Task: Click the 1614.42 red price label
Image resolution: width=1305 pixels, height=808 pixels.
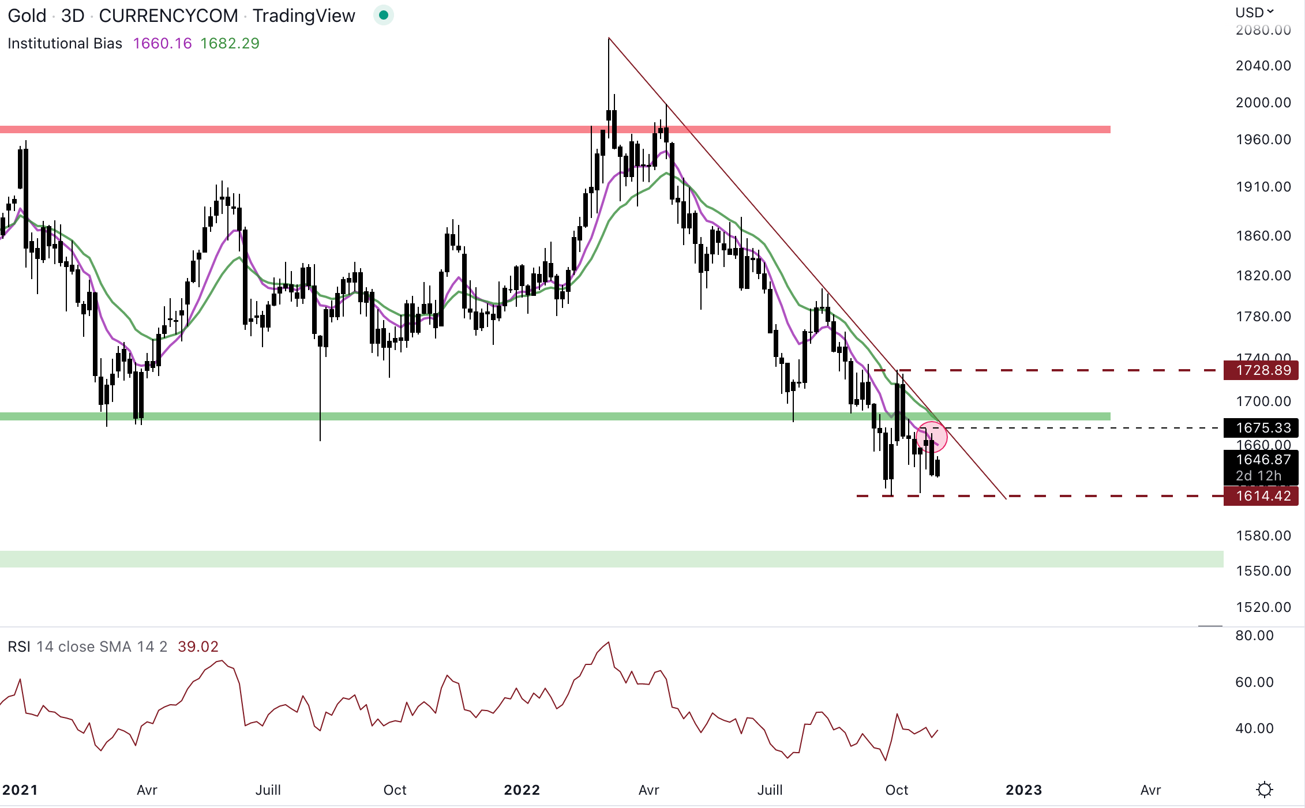Action: (1261, 496)
